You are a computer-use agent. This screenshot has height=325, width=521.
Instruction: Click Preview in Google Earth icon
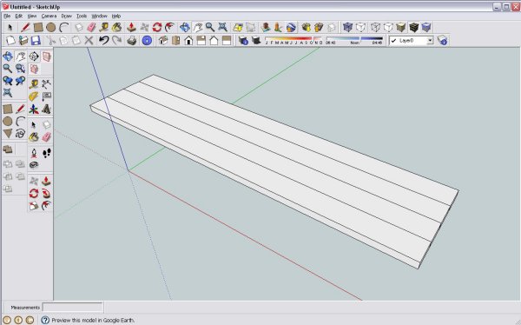(291, 27)
